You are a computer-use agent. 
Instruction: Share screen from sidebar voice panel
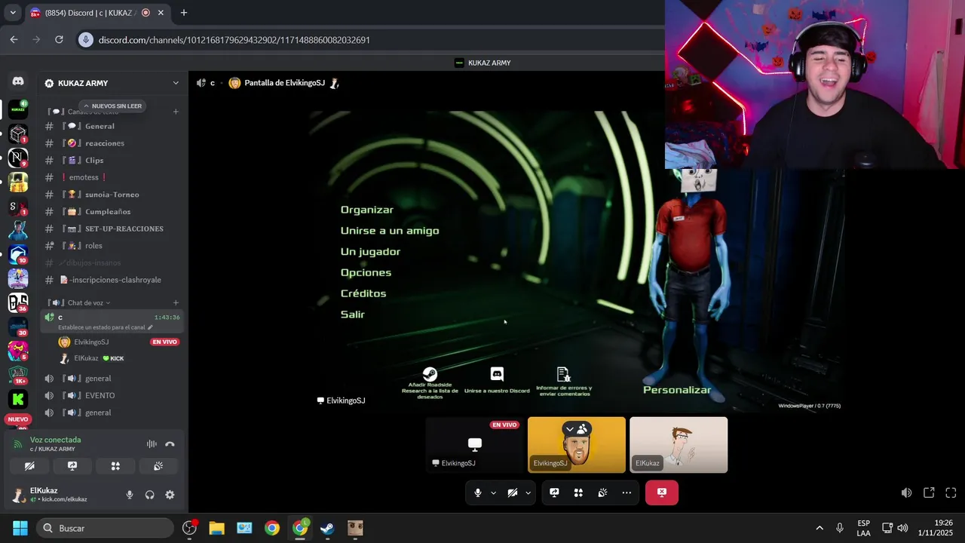[72, 466]
